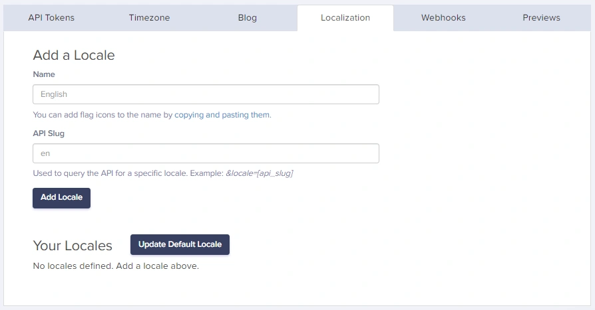Go to the Blog settings tab
Image resolution: width=595 pixels, height=310 pixels.
[247, 18]
